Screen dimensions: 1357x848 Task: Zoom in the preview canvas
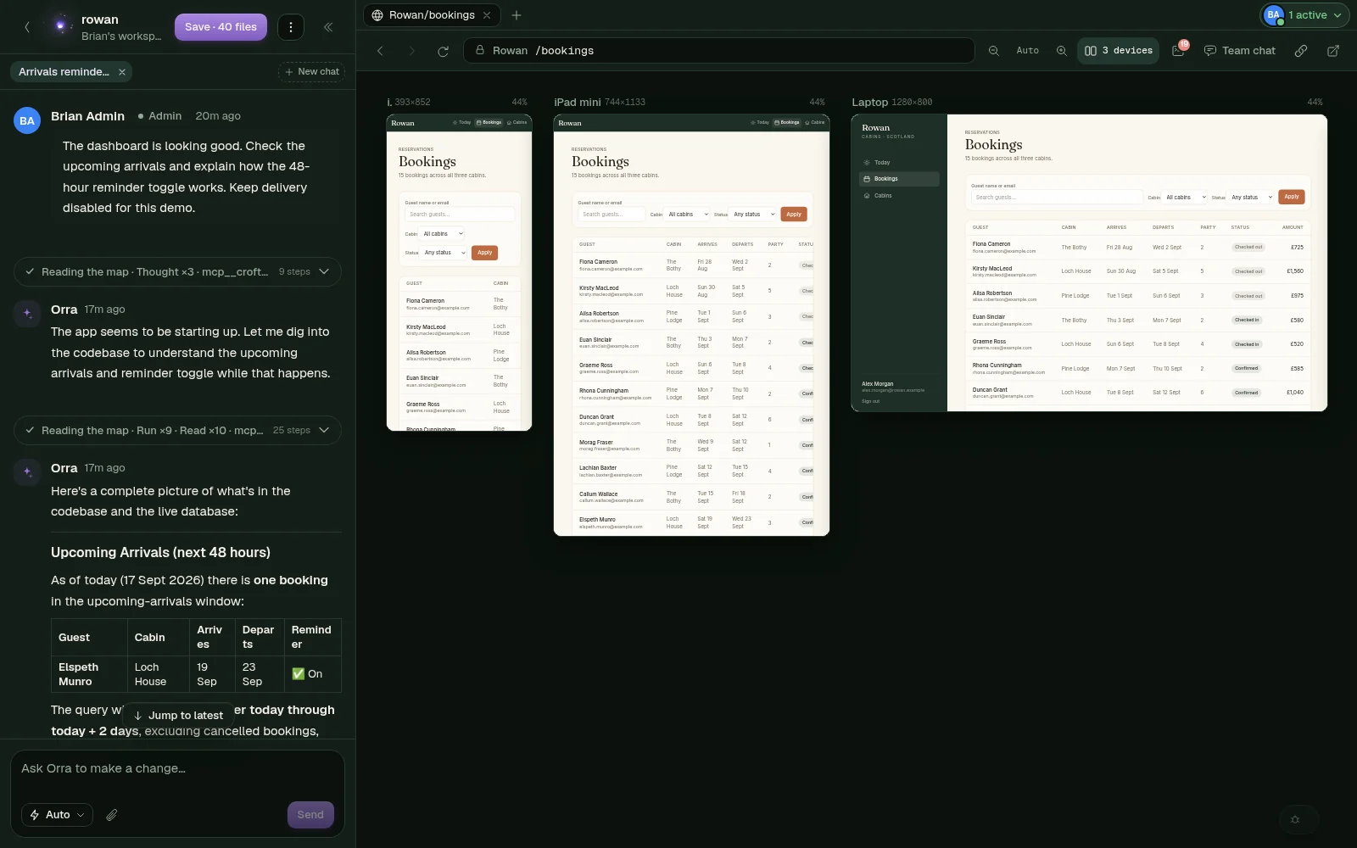(x=1061, y=51)
